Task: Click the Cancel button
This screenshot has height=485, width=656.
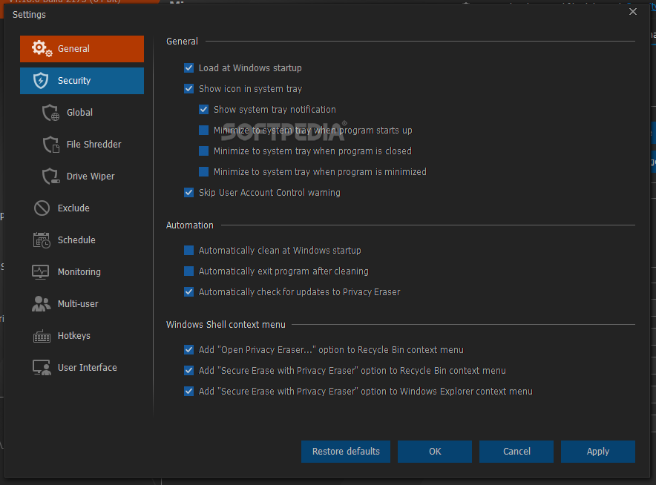Action: click(x=516, y=452)
